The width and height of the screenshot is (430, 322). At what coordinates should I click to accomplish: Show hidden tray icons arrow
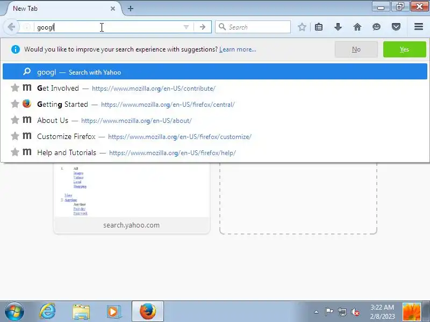click(x=316, y=312)
